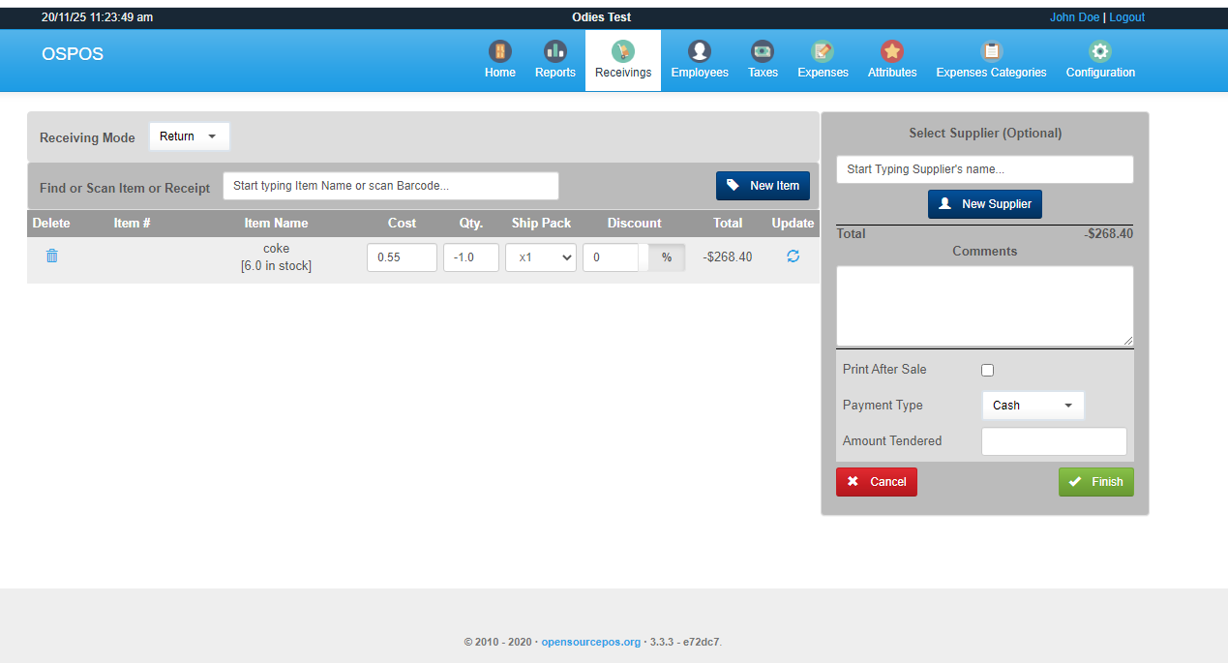Open the Receiving Mode Return dropdown
Image resolution: width=1228 pixels, height=663 pixels.
190,136
